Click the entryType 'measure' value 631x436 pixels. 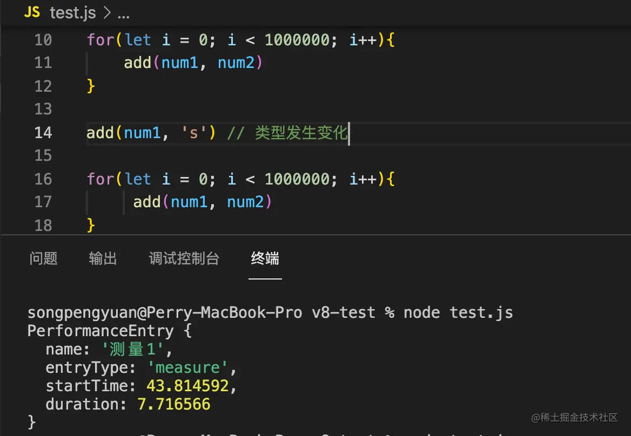click(187, 367)
